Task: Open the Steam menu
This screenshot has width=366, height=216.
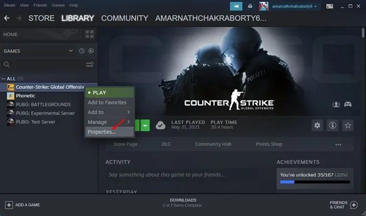Action: pos(9,5)
